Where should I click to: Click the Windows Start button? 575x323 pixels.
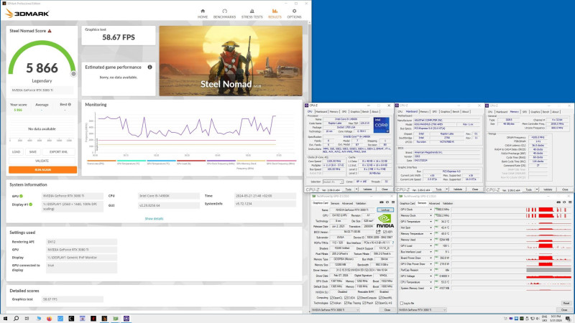5,319
